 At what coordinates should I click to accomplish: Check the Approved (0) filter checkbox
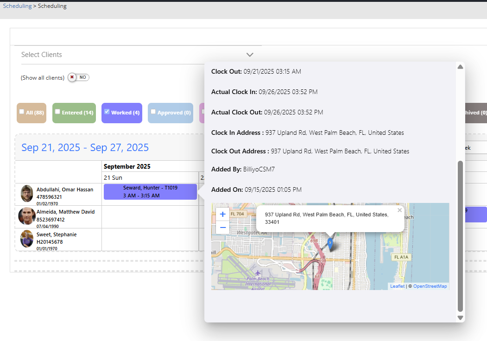tap(153, 112)
